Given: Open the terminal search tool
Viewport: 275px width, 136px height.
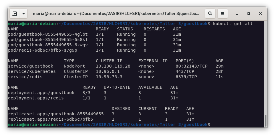Looking at the screenshot, I should (x=210, y=14).
